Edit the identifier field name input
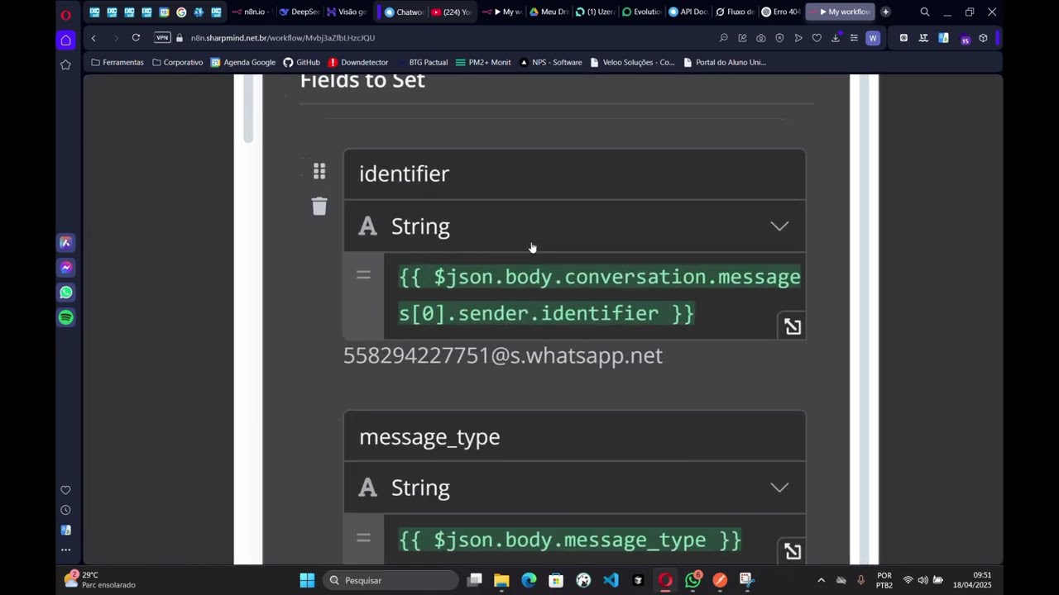Screen dimensions: 1059x595 (574, 174)
